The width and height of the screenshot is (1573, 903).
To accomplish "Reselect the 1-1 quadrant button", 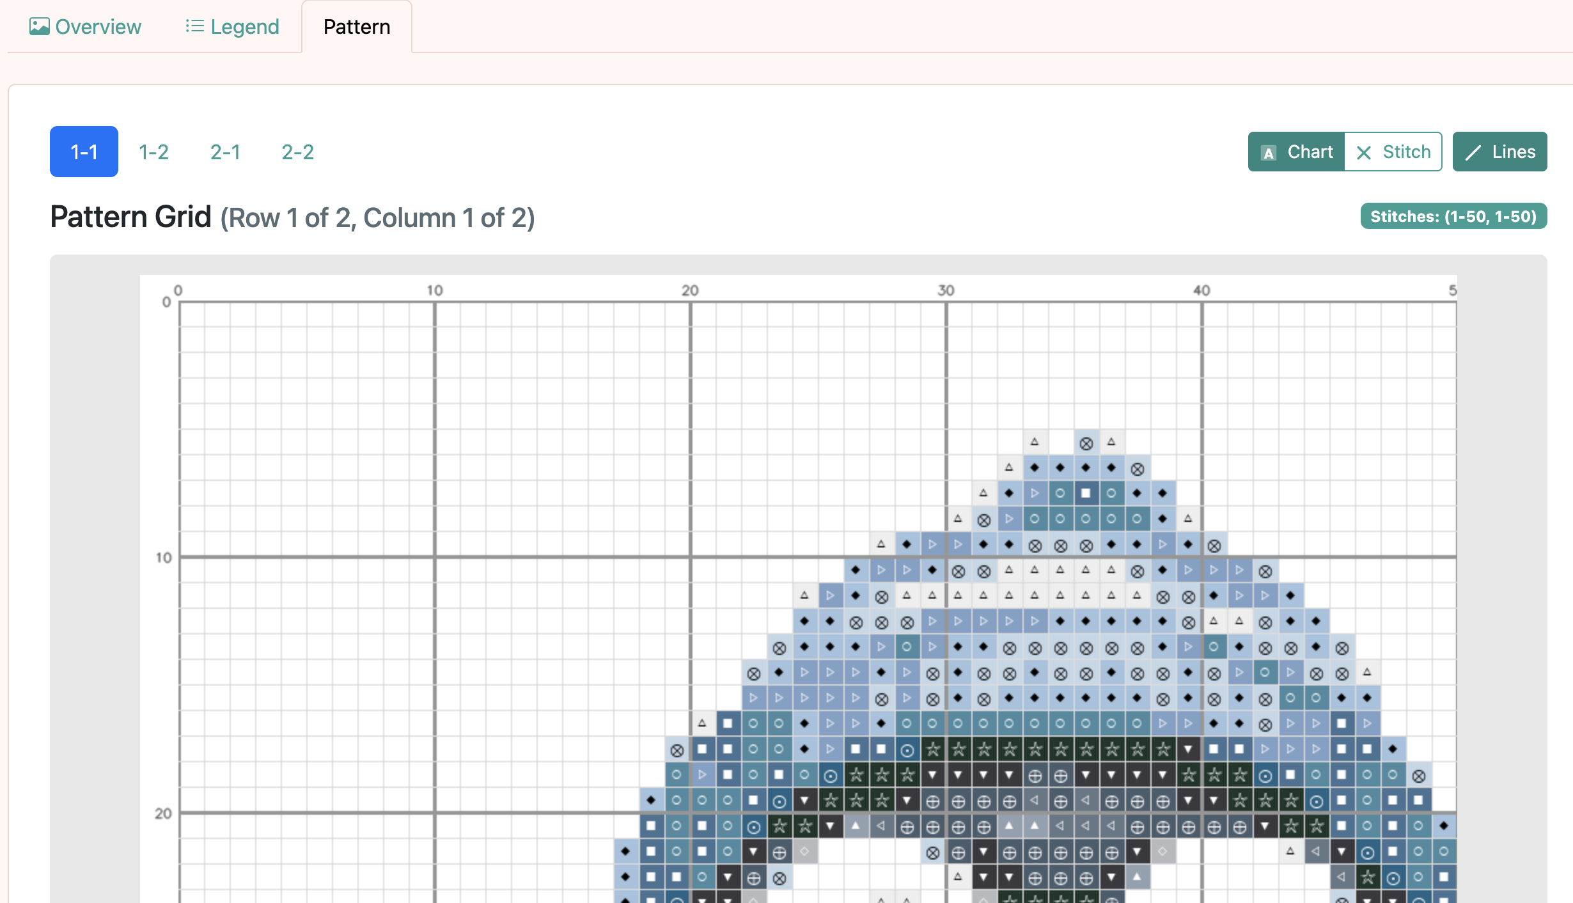I will (x=84, y=152).
